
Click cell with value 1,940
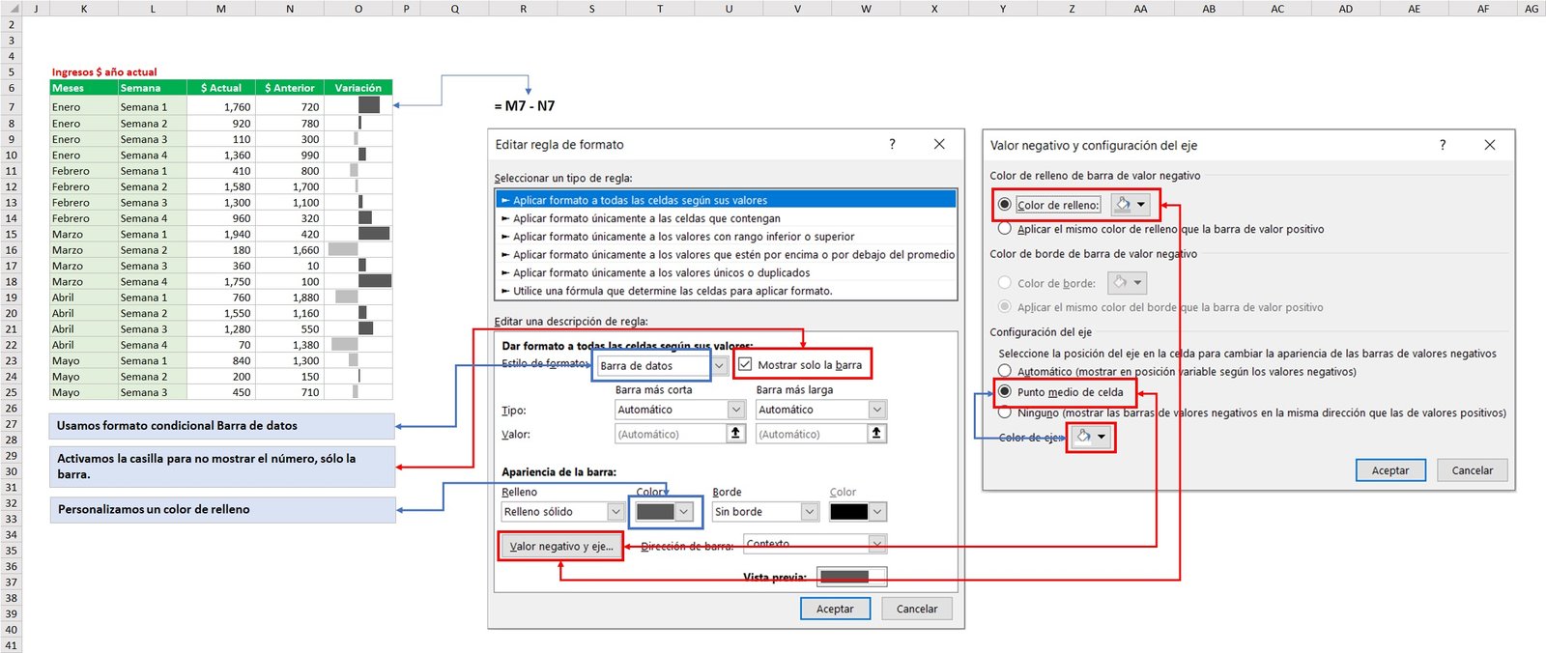coord(221,234)
